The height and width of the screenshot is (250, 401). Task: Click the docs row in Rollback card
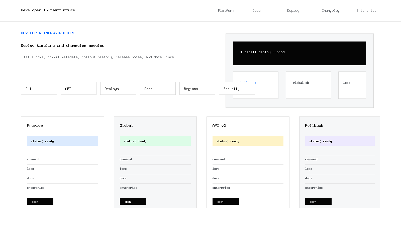(x=340, y=179)
